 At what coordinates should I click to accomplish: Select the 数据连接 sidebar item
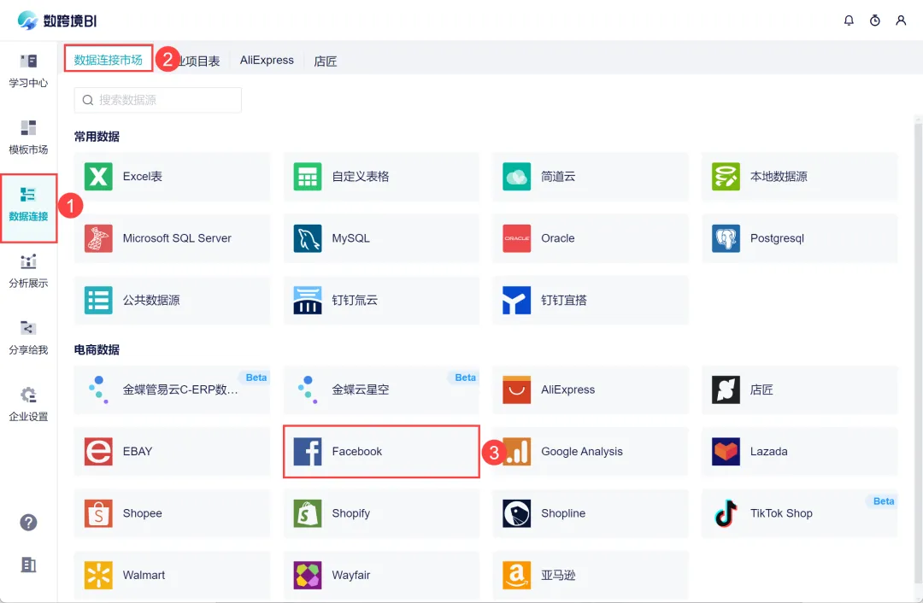tap(28, 205)
